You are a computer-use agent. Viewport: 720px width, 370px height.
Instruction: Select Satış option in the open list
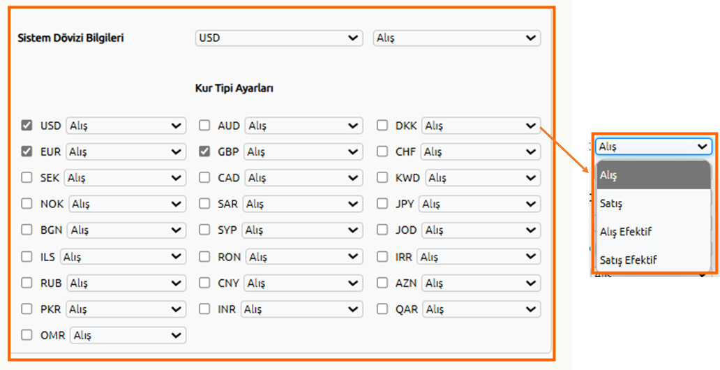point(654,203)
